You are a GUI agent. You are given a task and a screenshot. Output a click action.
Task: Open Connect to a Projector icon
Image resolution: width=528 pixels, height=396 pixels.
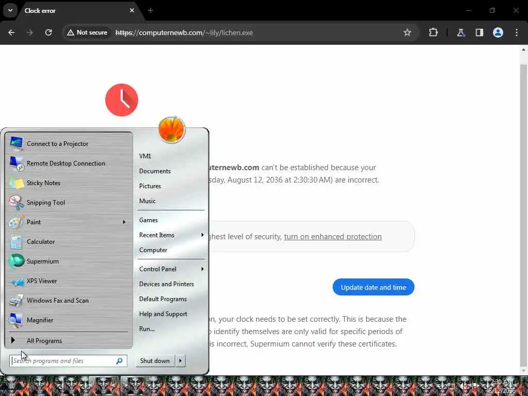[16, 144]
